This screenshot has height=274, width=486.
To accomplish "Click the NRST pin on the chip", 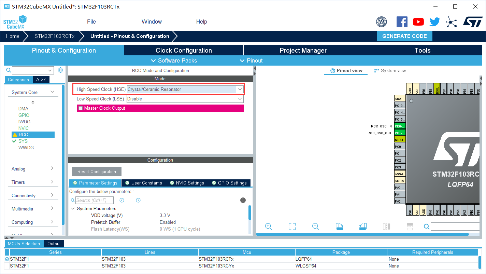I will (x=400, y=140).
